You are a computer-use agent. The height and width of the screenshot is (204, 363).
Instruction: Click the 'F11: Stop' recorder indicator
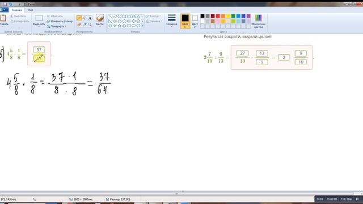346,199
